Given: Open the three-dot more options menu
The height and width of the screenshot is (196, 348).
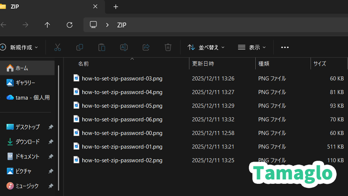Looking at the screenshot, I should point(285,47).
